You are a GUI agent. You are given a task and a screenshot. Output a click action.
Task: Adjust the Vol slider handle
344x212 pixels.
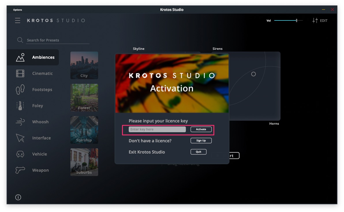(x=297, y=20)
